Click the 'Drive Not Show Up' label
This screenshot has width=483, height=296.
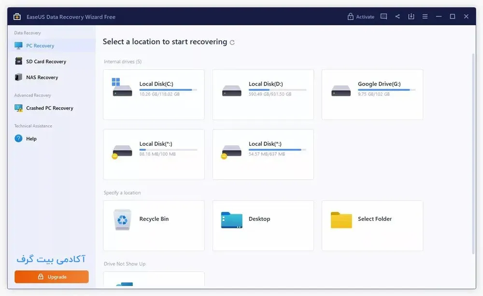[x=125, y=264]
